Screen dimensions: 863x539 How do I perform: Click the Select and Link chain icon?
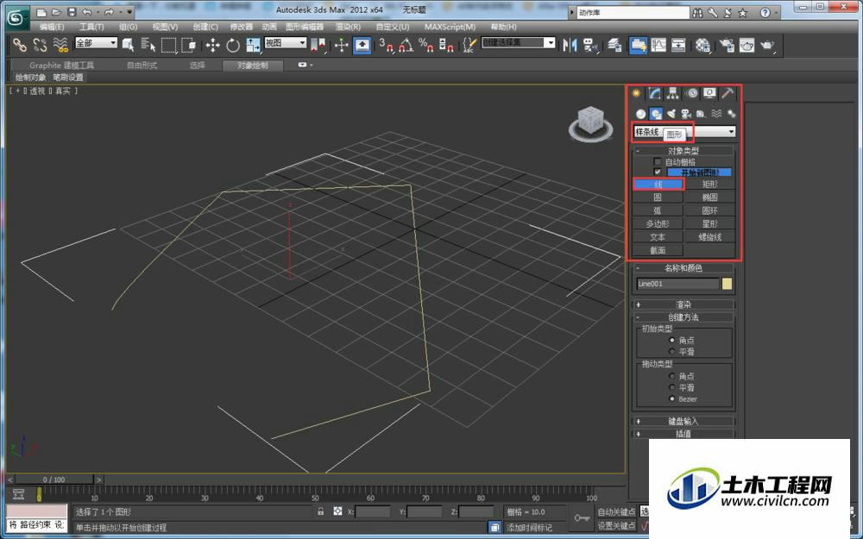coord(20,45)
